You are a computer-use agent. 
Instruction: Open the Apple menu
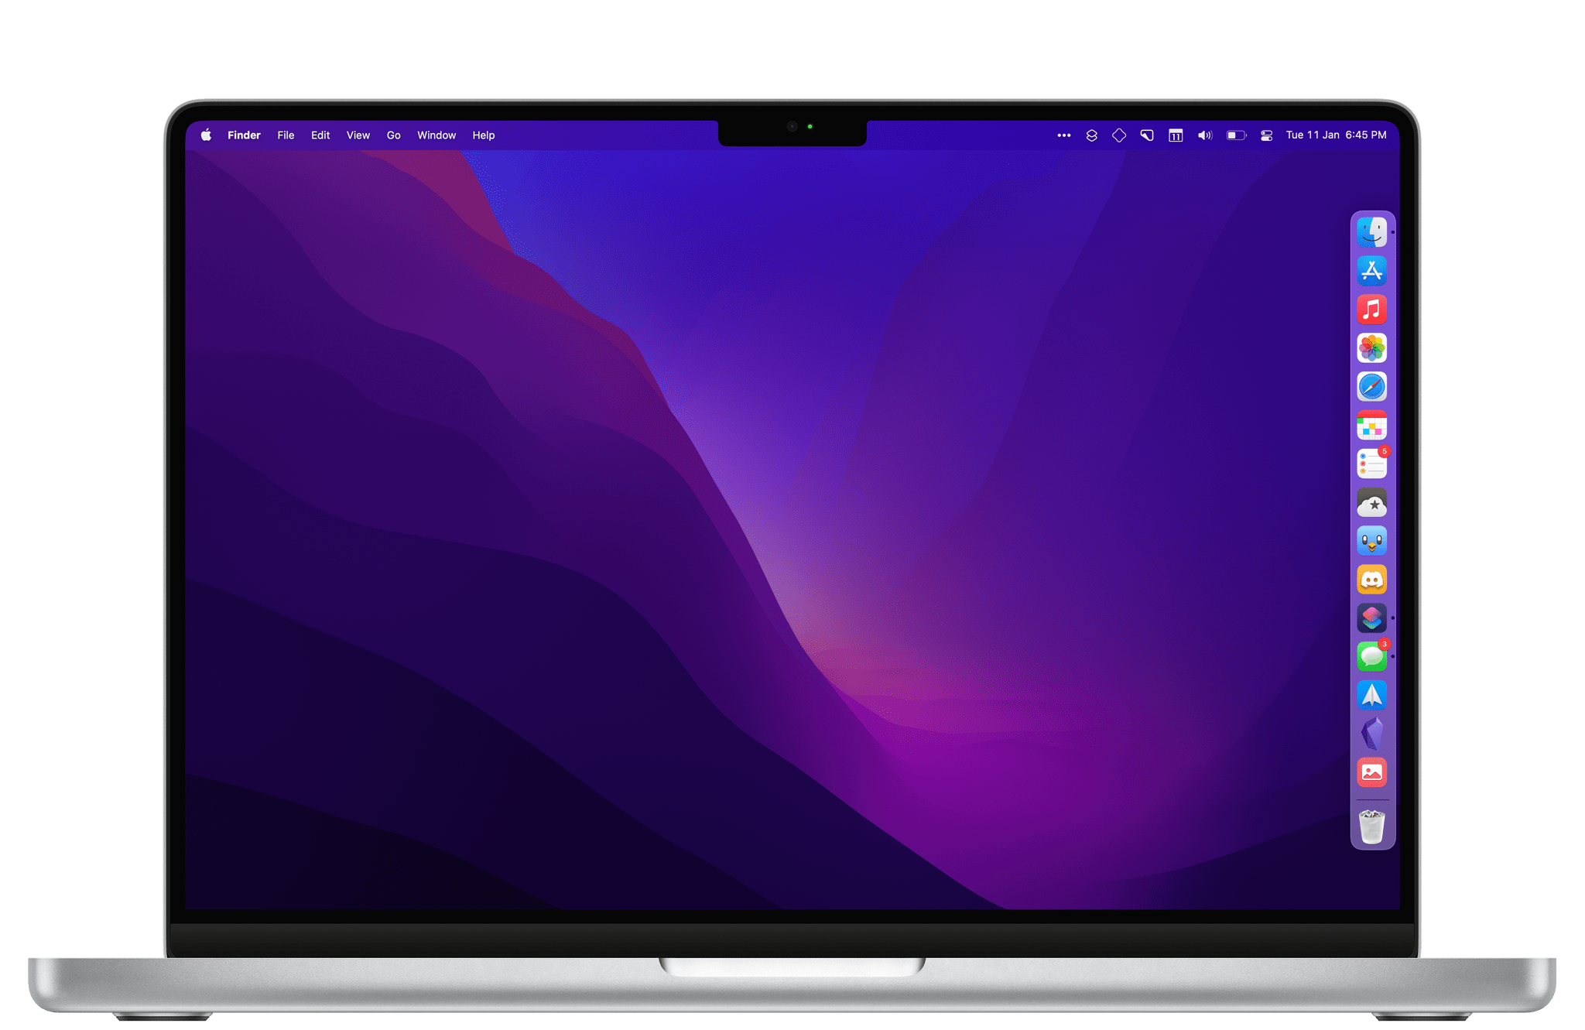pos(206,135)
